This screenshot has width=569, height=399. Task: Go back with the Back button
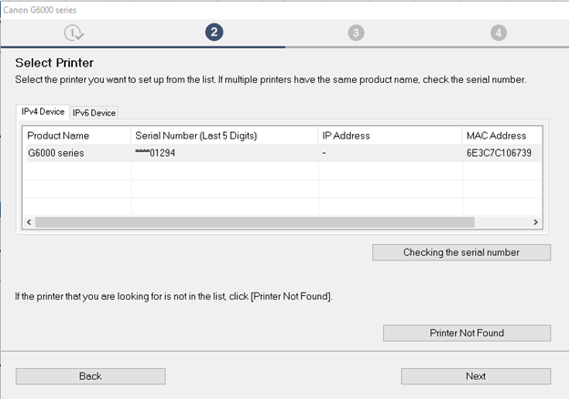[x=90, y=376]
